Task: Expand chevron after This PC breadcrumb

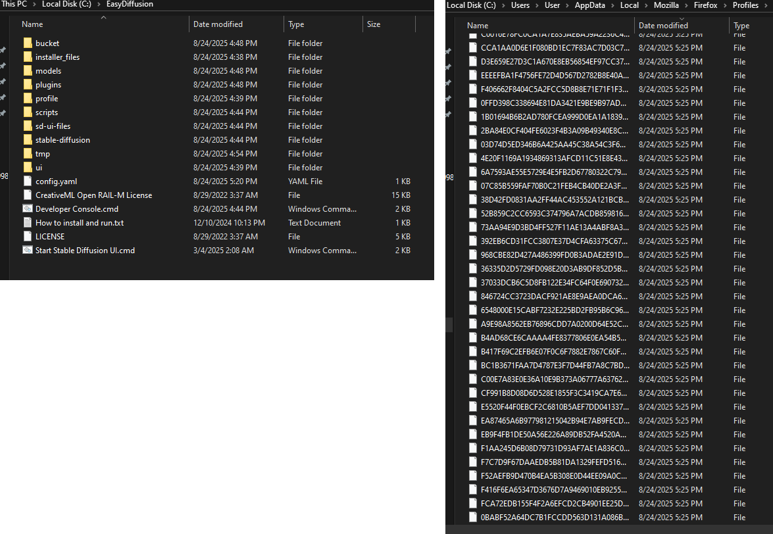Action: pyautogui.click(x=34, y=4)
